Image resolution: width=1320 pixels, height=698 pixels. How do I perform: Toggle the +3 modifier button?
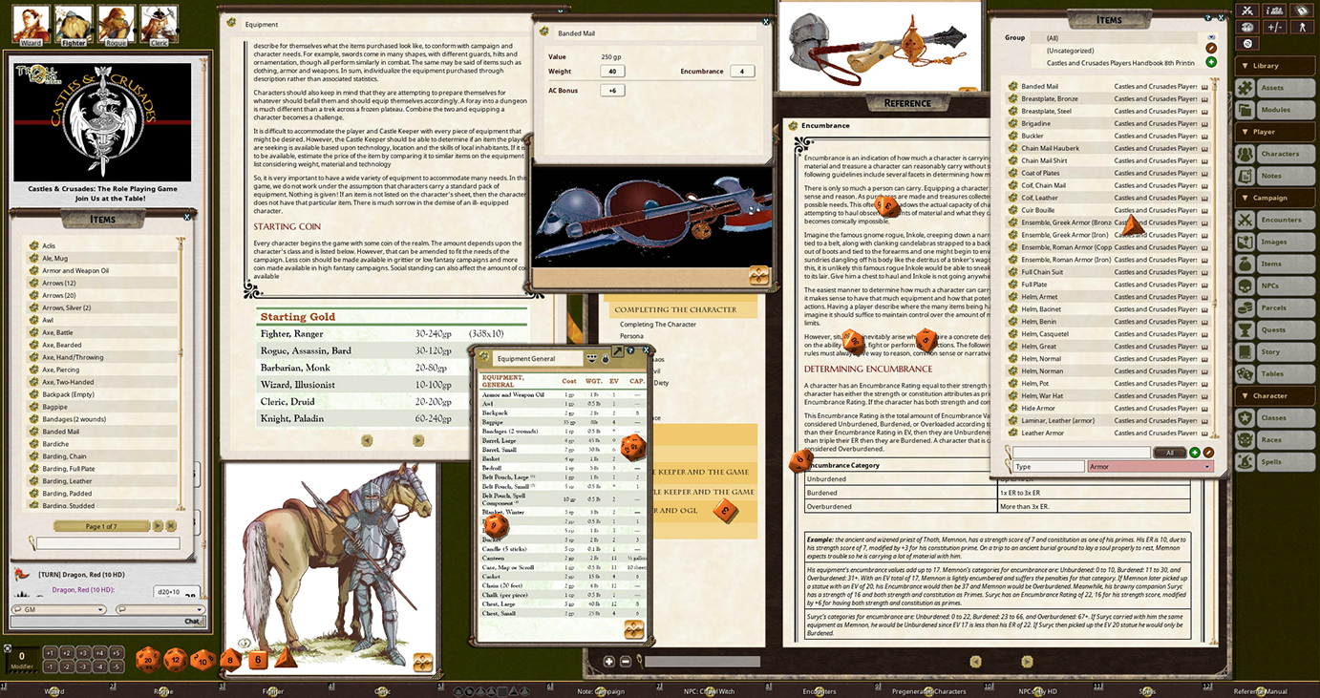(83, 653)
